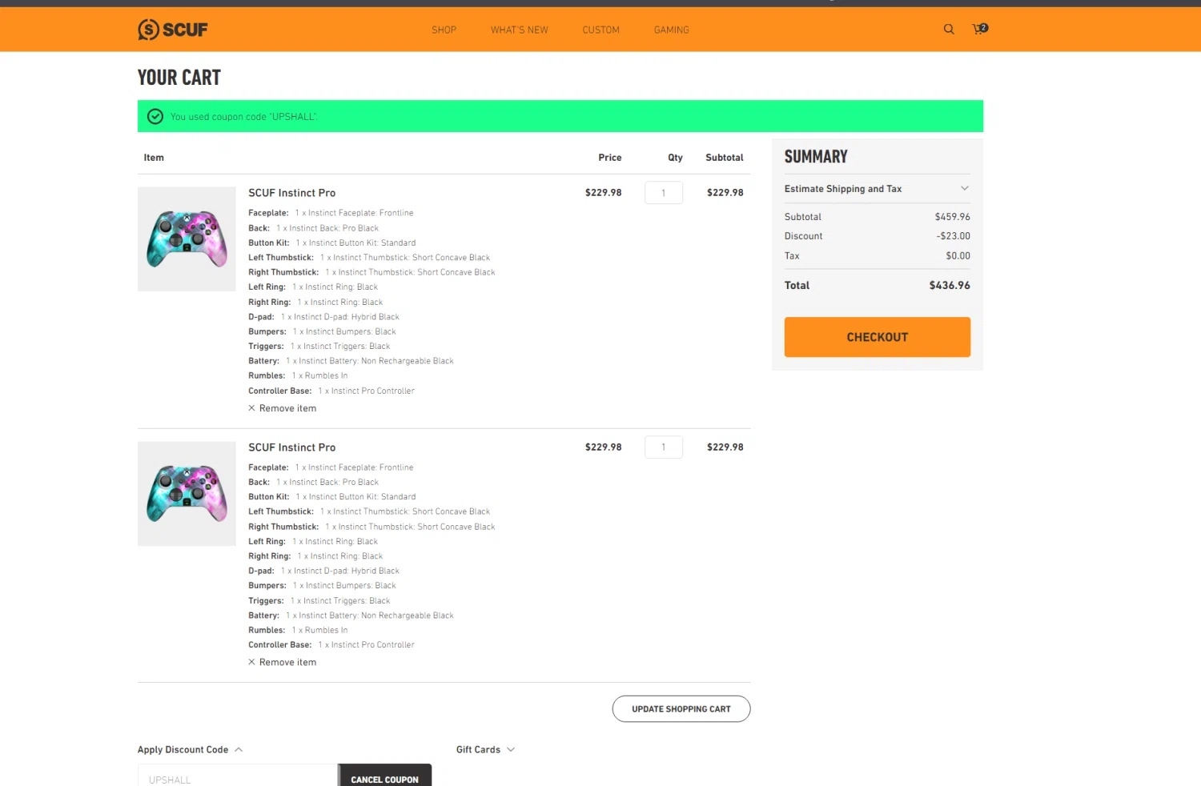The image size is (1201, 786).
Task: Click the 'You used coupon code' message
Action: point(244,117)
